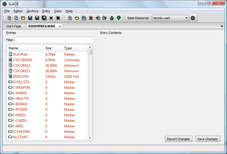Viewport: 227px width, 154px height.
Task: Select the DOOMPRES.WAD tab
Action: coord(42,26)
